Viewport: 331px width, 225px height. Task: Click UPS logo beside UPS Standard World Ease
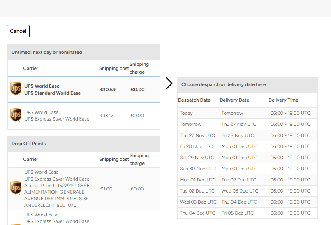pyautogui.click(x=16, y=89)
